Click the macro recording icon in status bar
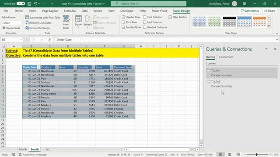Image resolution: width=280 pixels, height=157 pixels. [14, 155]
